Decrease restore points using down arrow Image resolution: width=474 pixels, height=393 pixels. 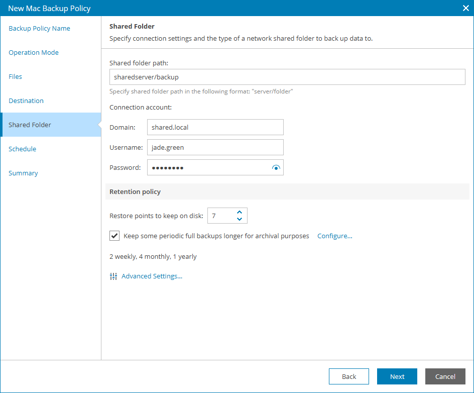coord(240,219)
